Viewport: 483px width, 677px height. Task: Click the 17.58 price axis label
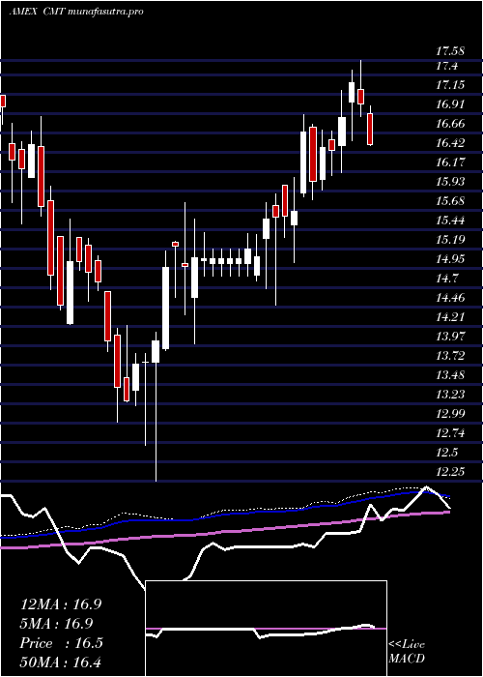450,51
